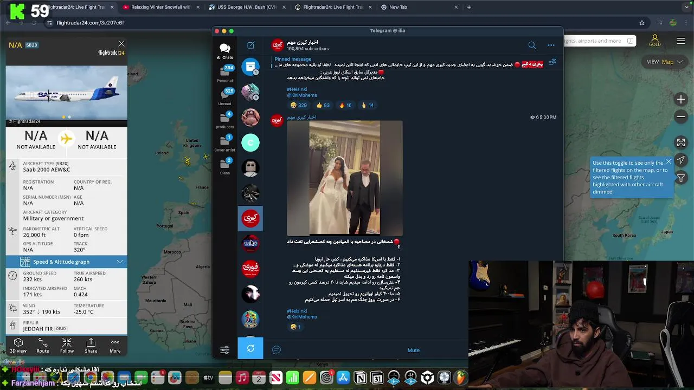
Task: Click the Pinned message bar
Action: coord(409,62)
